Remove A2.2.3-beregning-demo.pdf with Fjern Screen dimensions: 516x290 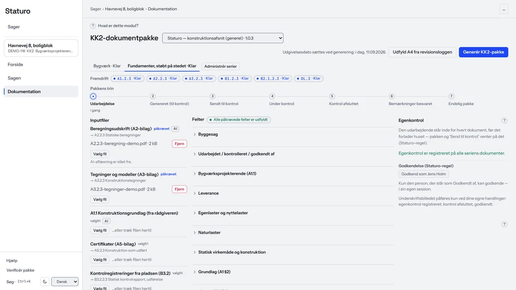(179, 143)
